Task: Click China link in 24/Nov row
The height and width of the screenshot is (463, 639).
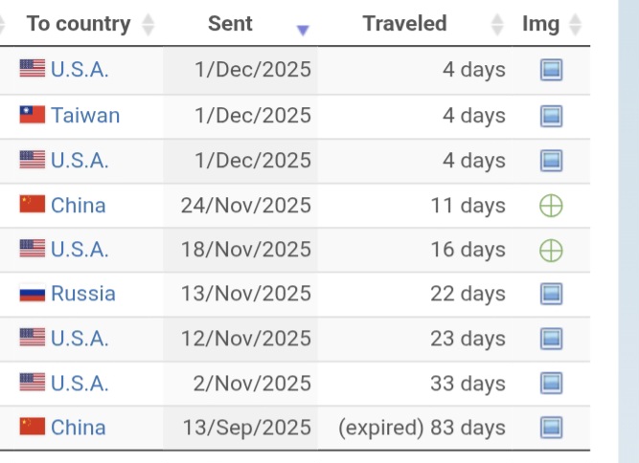Action: [x=78, y=205]
